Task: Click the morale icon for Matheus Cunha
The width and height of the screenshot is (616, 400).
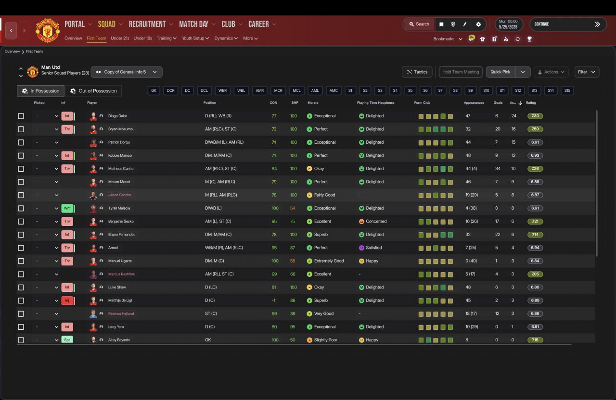Action: tap(309, 169)
